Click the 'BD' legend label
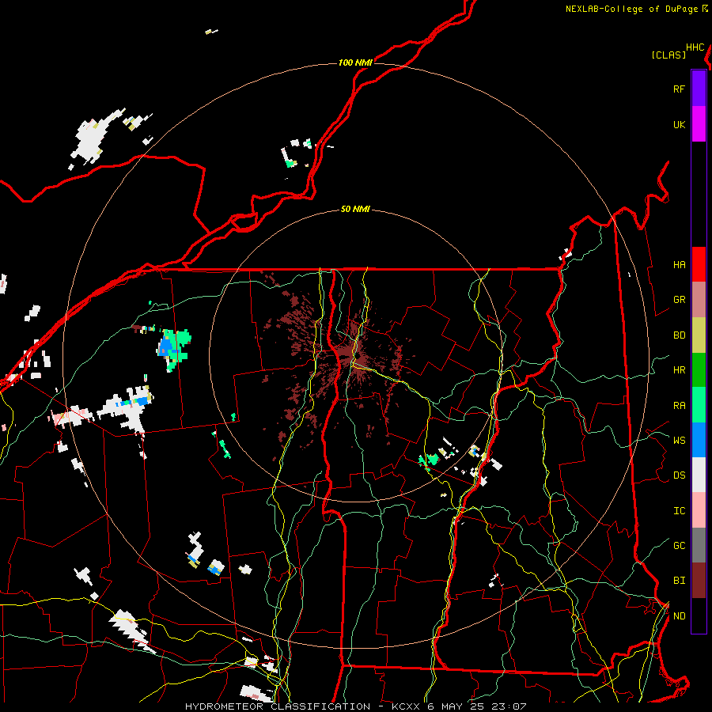This screenshot has height=712, width=712. coord(679,335)
